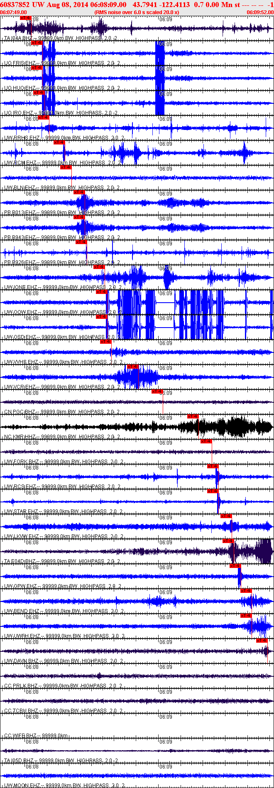Click the red pick flag on UW.BEND trace

pyautogui.click(x=246, y=591)
